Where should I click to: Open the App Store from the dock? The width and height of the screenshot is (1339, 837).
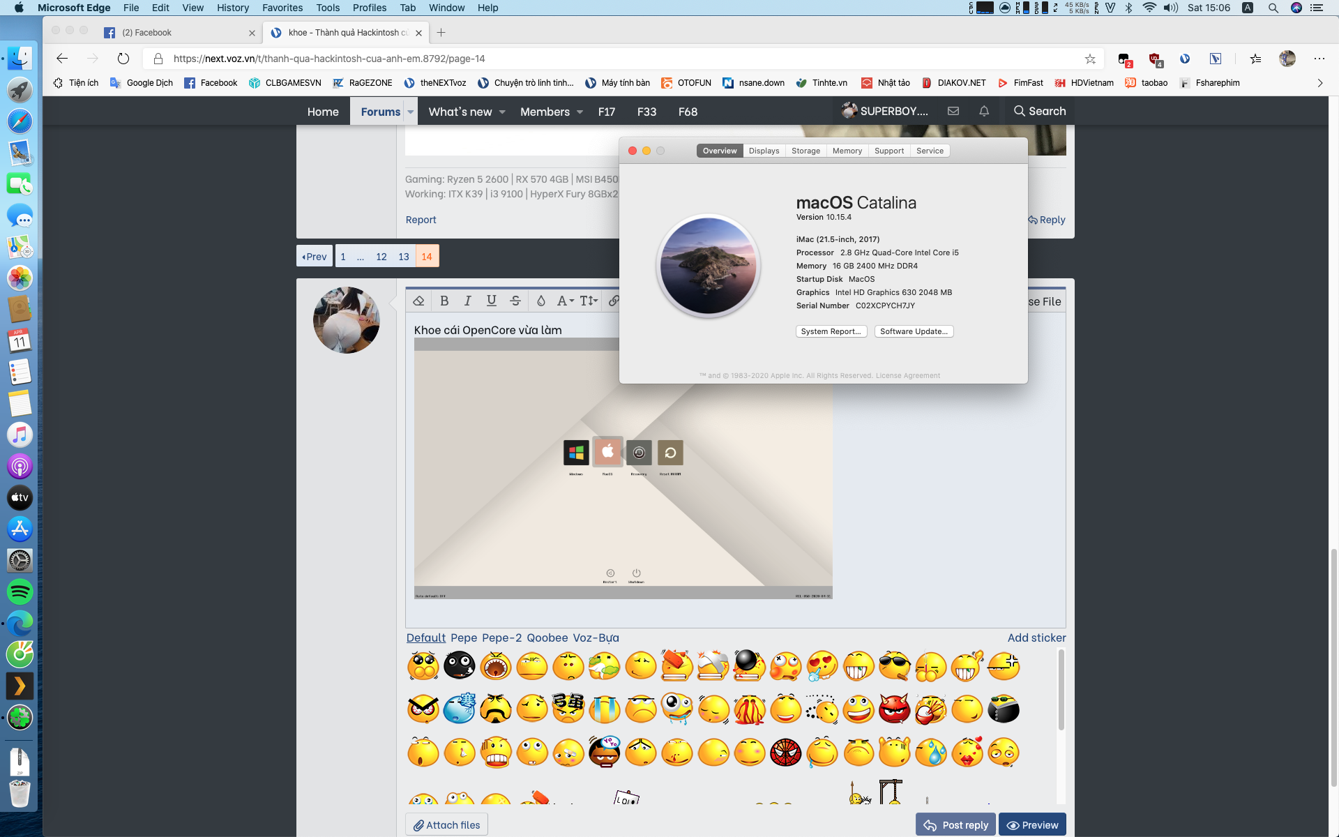[x=20, y=529]
